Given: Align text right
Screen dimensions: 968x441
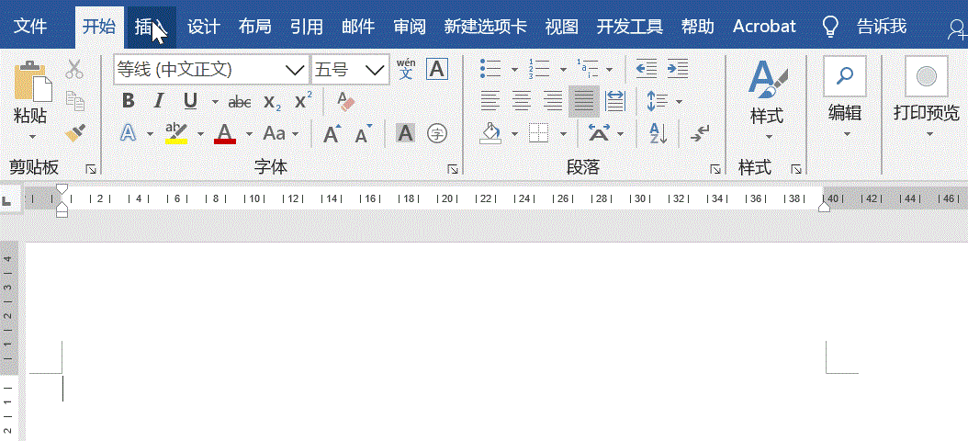Looking at the screenshot, I should 553,101.
